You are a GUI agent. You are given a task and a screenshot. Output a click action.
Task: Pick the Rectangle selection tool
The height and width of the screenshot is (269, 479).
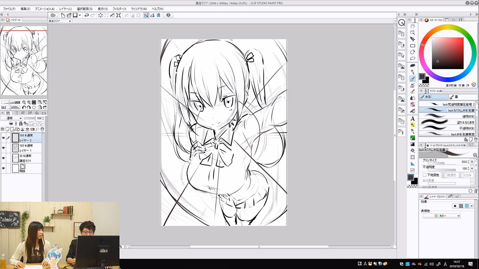point(412,46)
